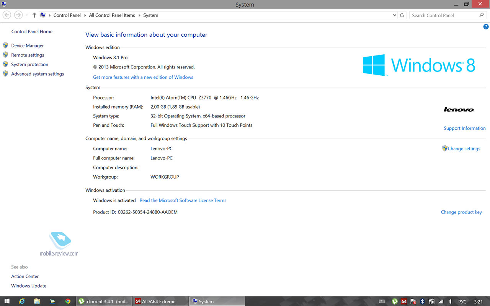490x306 pixels.
Task: Refresh the System page
Action: tap(402, 15)
